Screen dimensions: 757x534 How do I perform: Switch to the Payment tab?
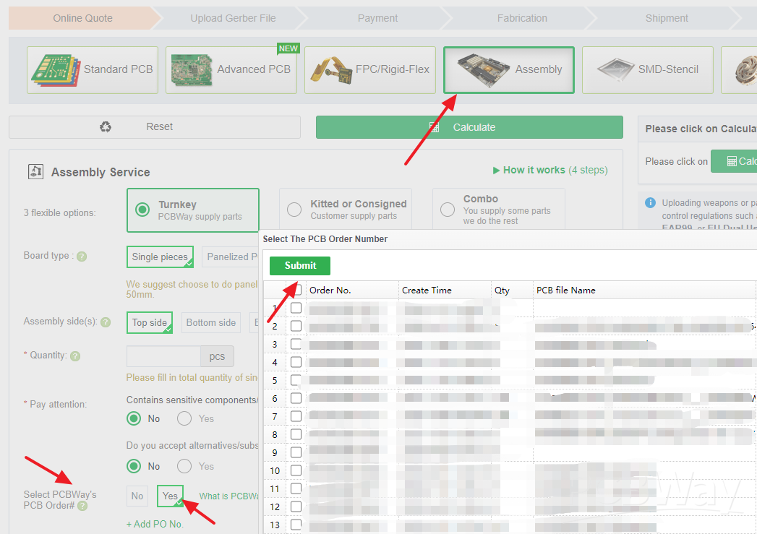pos(376,17)
